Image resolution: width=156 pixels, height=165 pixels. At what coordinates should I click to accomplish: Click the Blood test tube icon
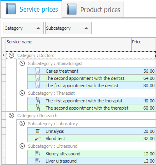tap(38, 138)
